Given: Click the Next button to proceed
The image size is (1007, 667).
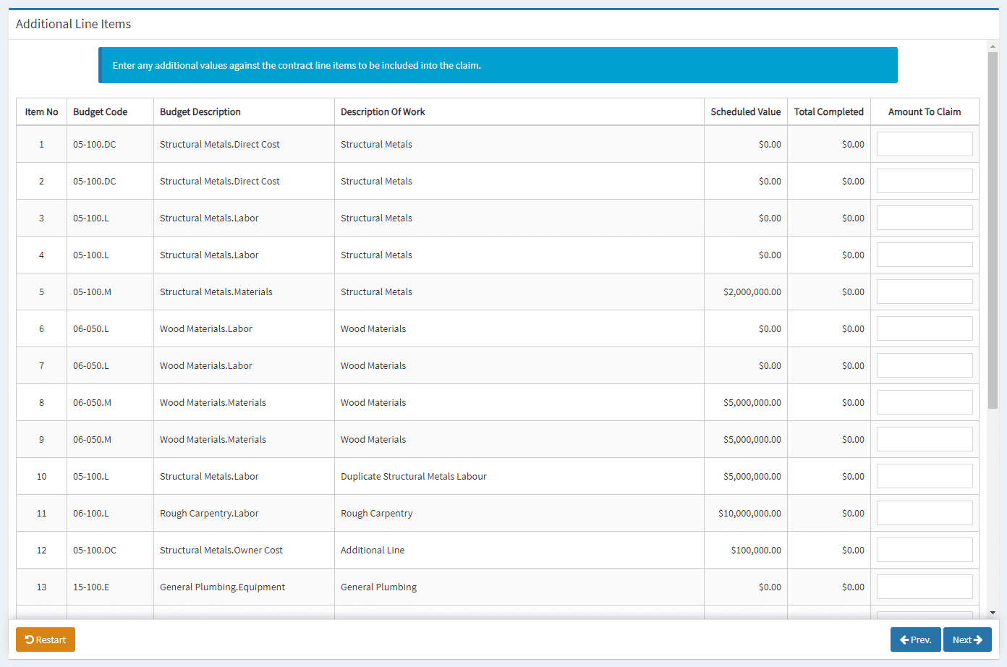Looking at the screenshot, I should pyautogui.click(x=967, y=640).
